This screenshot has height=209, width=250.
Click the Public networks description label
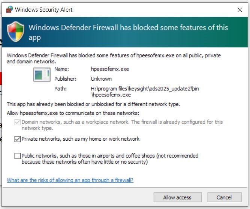pyautogui.click(x=110, y=159)
